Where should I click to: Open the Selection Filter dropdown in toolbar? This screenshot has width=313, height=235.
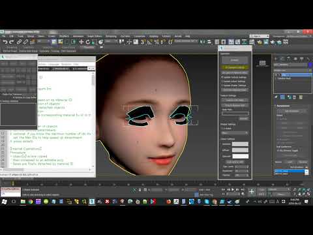tap(43, 41)
